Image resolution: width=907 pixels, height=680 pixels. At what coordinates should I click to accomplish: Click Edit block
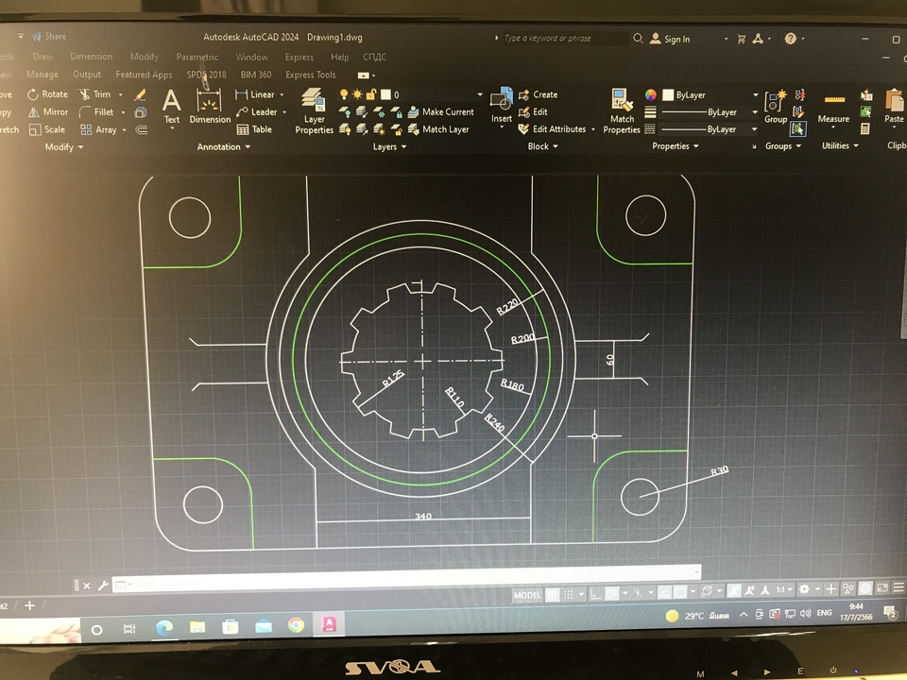tap(533, 111)
